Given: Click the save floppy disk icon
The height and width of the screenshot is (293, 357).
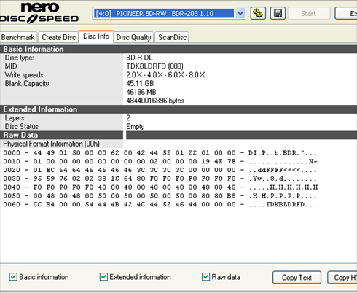Looking at the screenshot, I should (278, 13).
